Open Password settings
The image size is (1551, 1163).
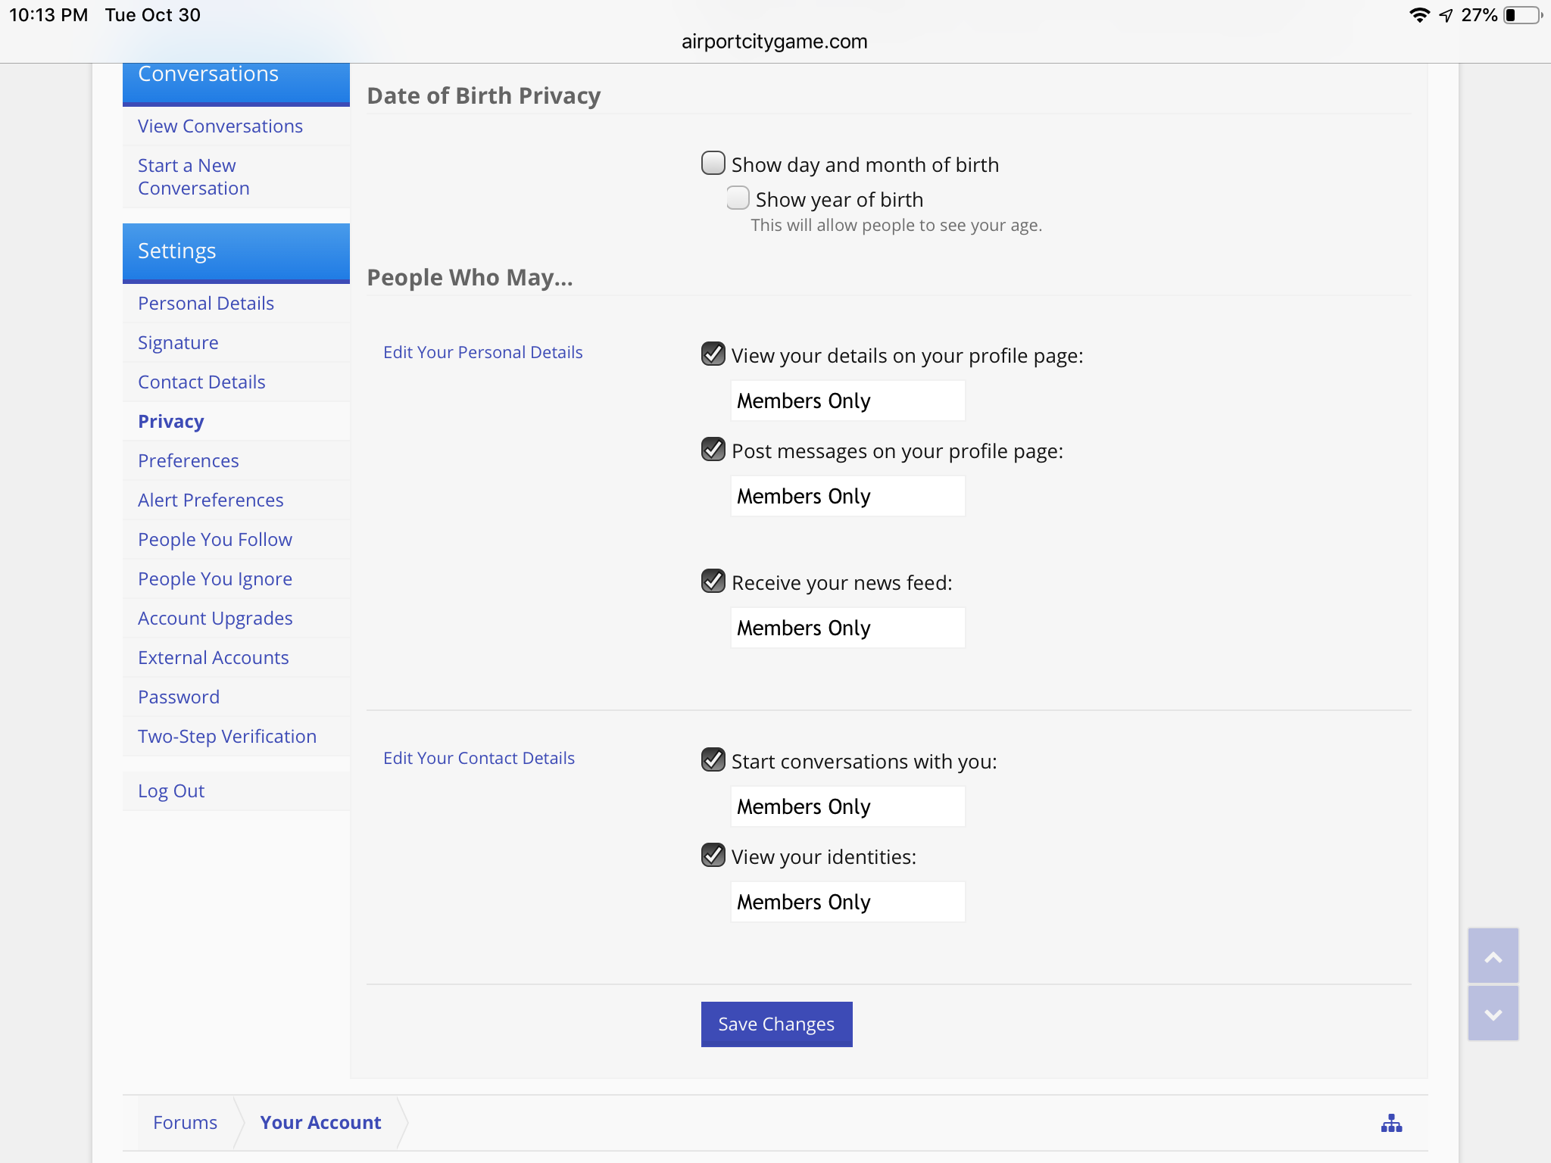(236, 697)
